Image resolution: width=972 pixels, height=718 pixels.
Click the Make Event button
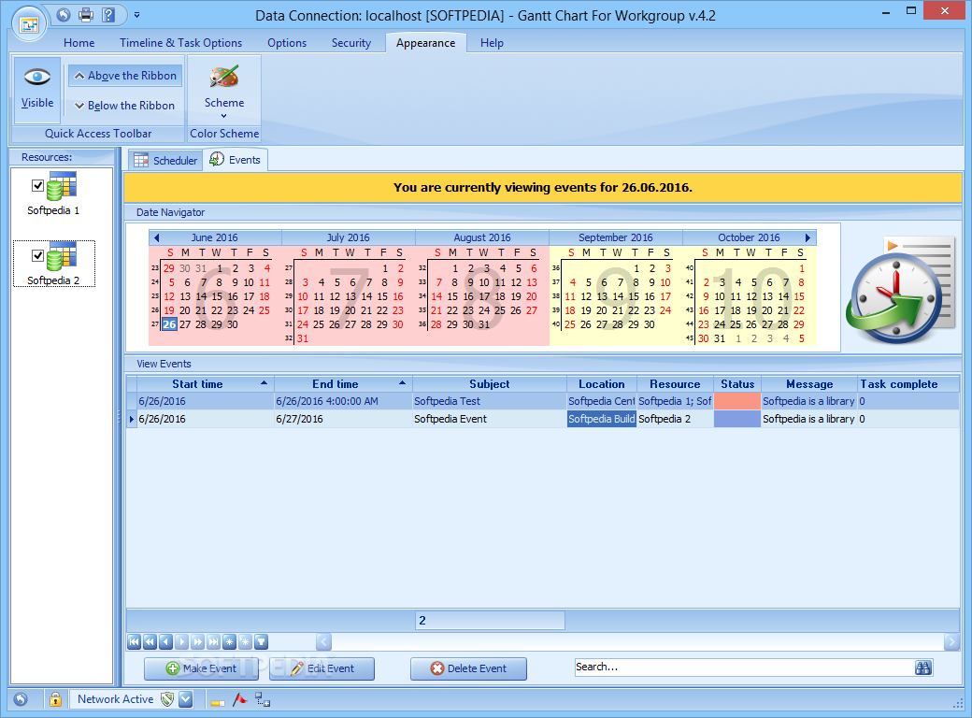tap(202, 668)
